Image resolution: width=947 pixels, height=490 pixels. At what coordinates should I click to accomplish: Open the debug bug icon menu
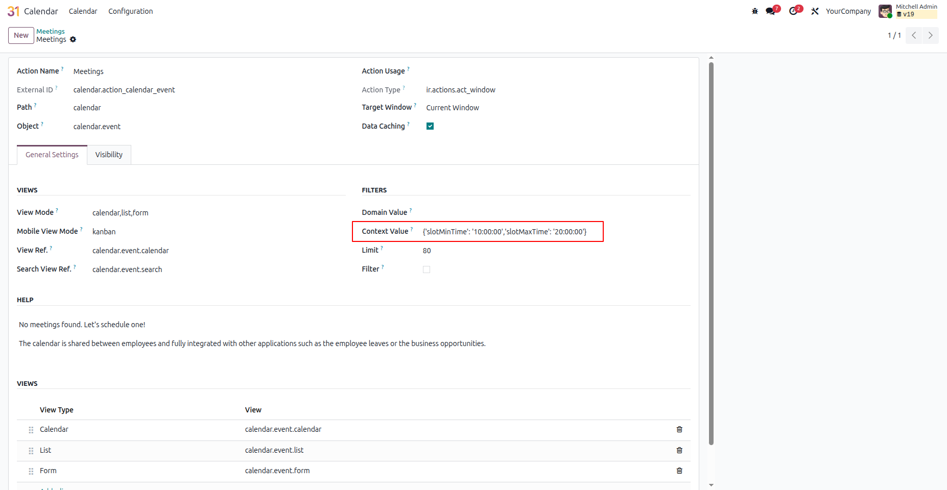pyautogui.click(x=755, y=11)
